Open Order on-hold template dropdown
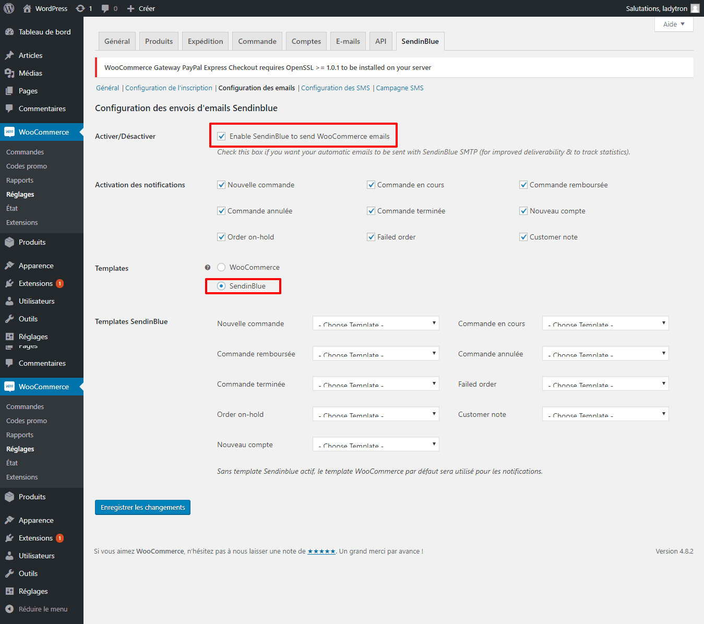Image resolution: width=704 pixels, height=624 pixels. point(376,414)
